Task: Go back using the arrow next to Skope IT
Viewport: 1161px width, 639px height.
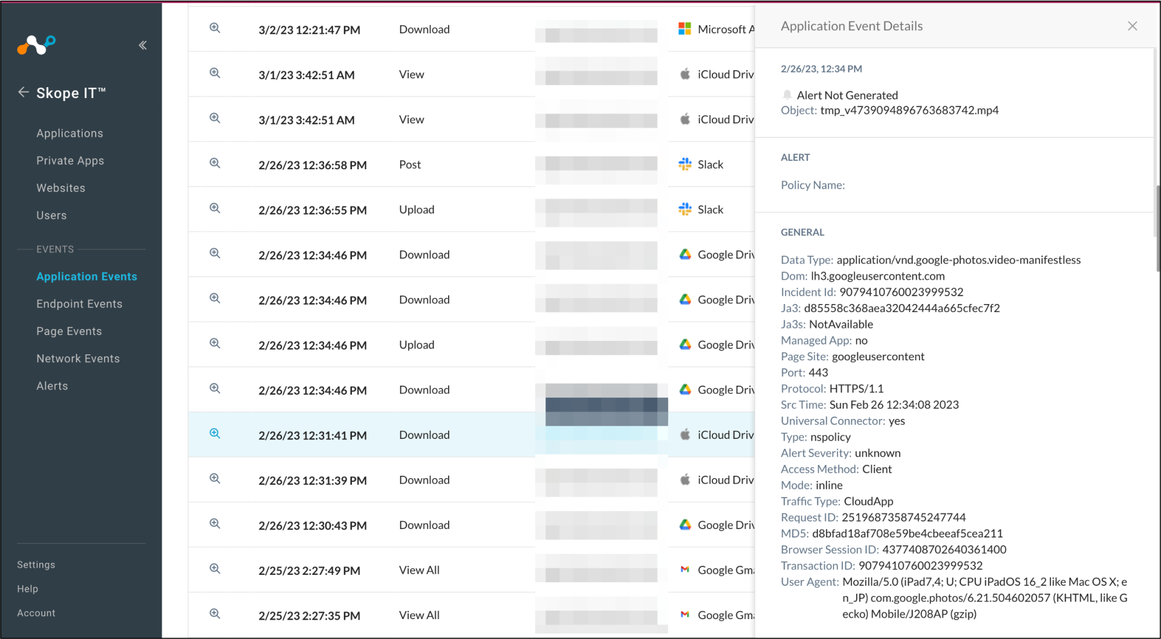Action: click(22, 92)
